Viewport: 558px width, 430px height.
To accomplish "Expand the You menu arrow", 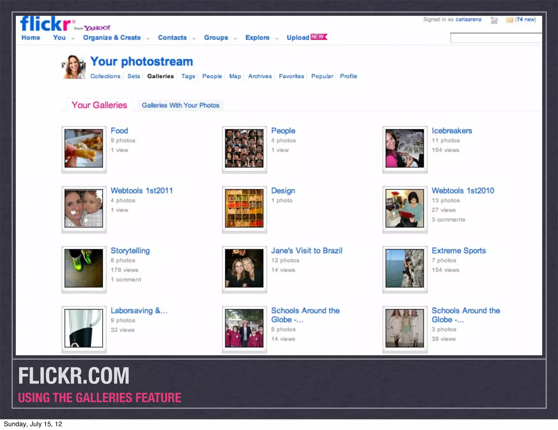I will (x=73, y=39).
